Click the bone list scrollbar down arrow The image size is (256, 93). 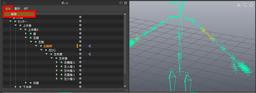click(x=125, y=86)
